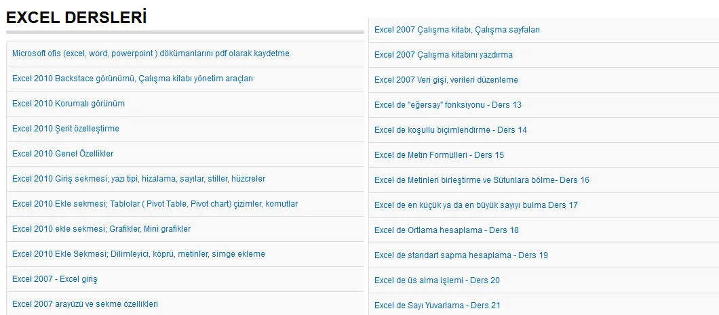Open Grafikler, Mini grafikler lesson

click(x=101, y=229)
